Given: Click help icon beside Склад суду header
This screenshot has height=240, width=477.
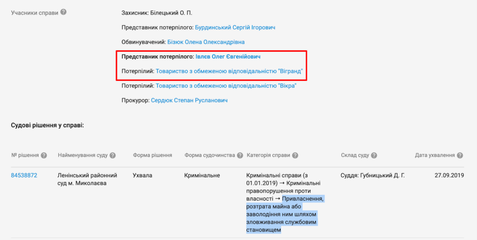Looking at the screenshot, I should (x=374, y=155).
